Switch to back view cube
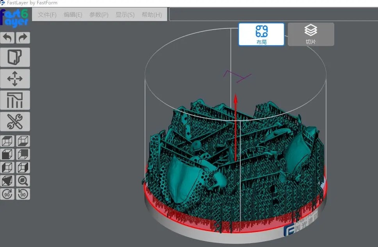The height and width of the screenshot is (247, 378). tap(23, 154)
